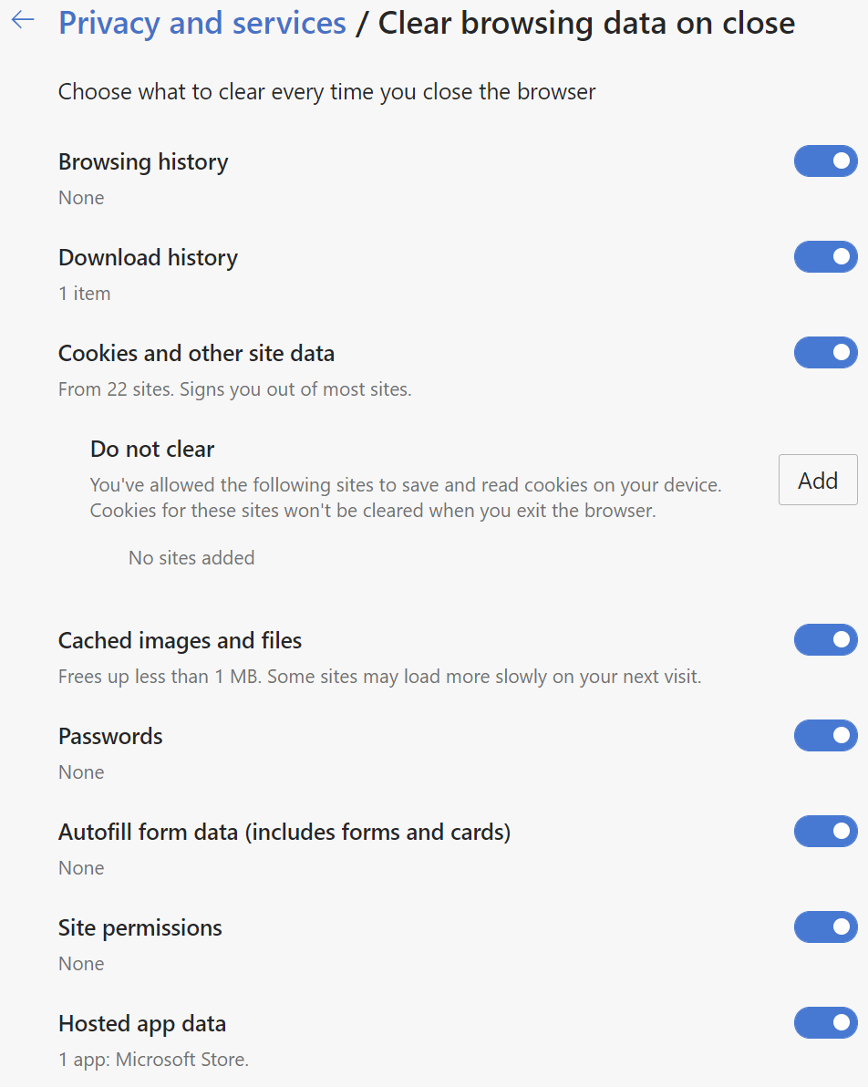Select the Do not clear heading
Image resolution: width=868 pixels, height=1087 pixels.
click(x=152, y=450)
